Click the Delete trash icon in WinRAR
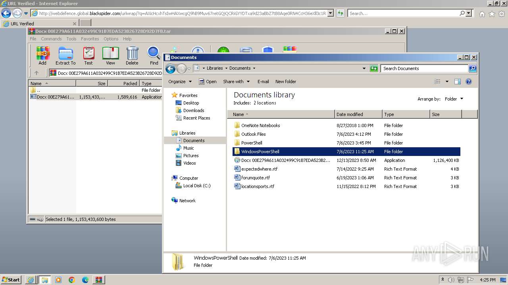Viewport: 508px width, 285px height. click(132, 56)
